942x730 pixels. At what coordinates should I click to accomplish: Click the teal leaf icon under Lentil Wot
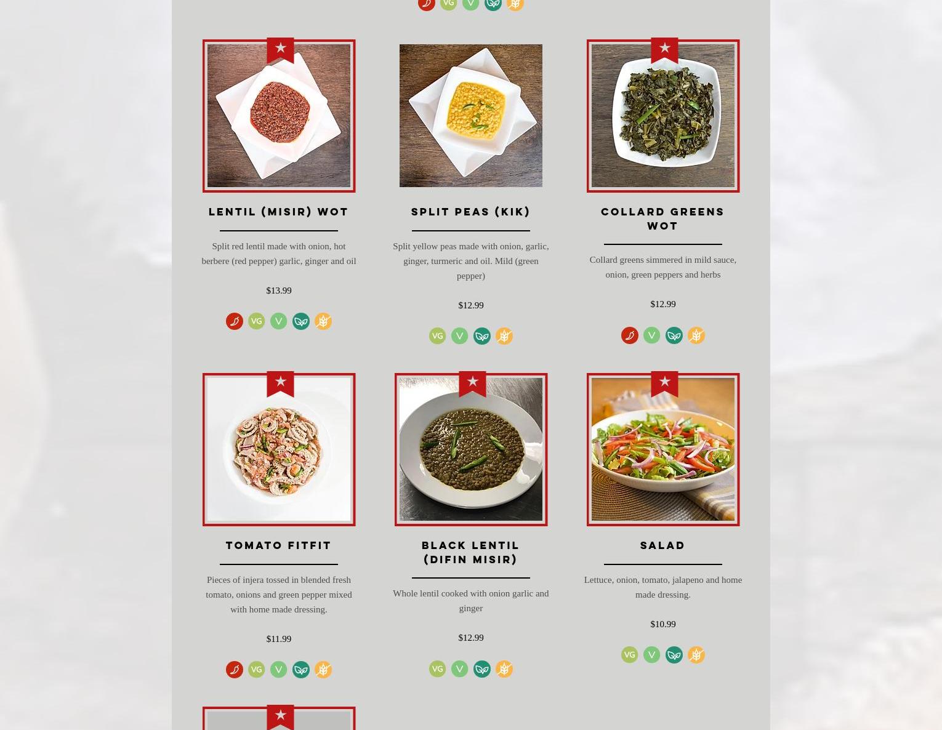[x=301, y=321]
